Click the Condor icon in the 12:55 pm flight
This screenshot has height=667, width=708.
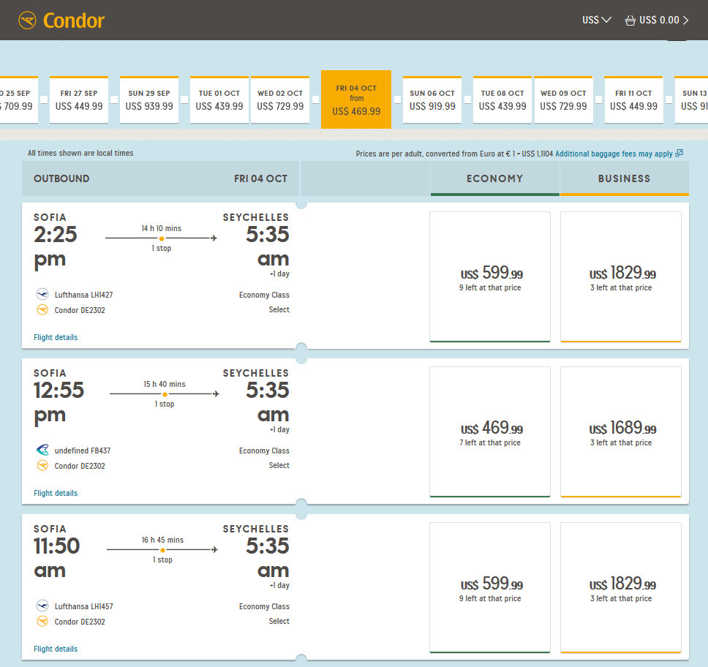tap(42, 466)
